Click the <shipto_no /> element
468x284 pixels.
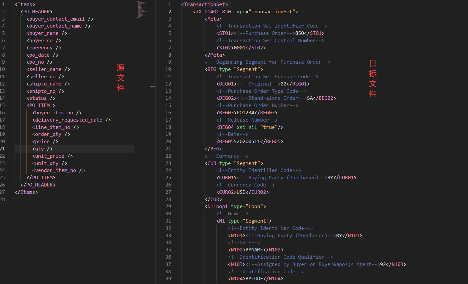pyautogui.click(x=45, y=91)
